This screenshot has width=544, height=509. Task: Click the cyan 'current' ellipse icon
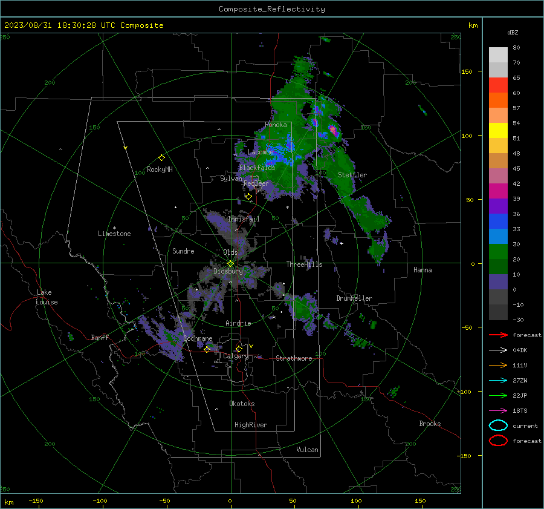pyautogui.click(x=498, y=425)
